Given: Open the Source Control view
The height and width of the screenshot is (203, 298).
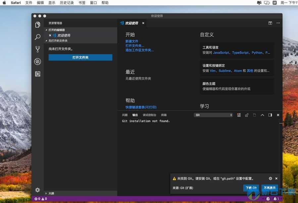Looking at the screenshot, I should (38, 49).
